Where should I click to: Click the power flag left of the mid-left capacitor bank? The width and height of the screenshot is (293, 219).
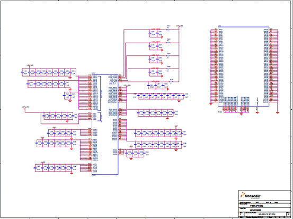click(25, 108)
